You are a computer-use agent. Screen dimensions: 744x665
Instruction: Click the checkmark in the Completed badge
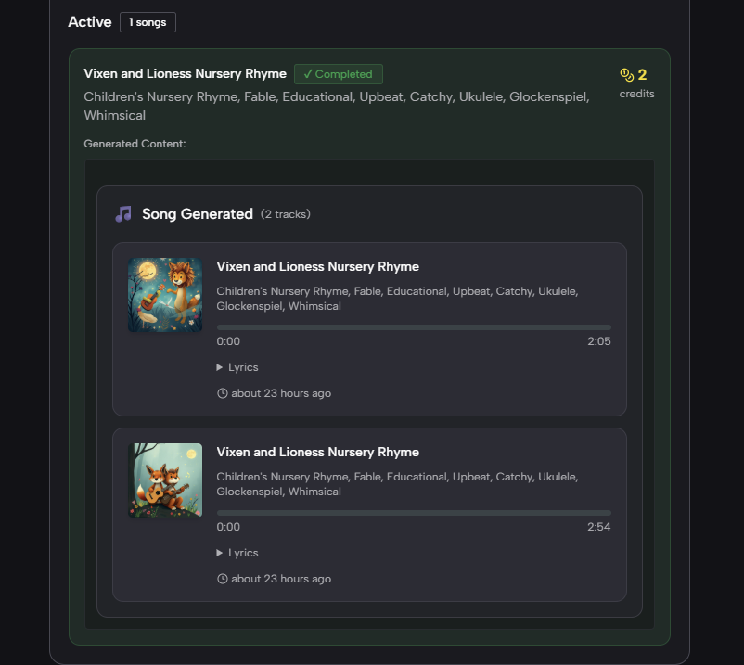coord(308,74)
